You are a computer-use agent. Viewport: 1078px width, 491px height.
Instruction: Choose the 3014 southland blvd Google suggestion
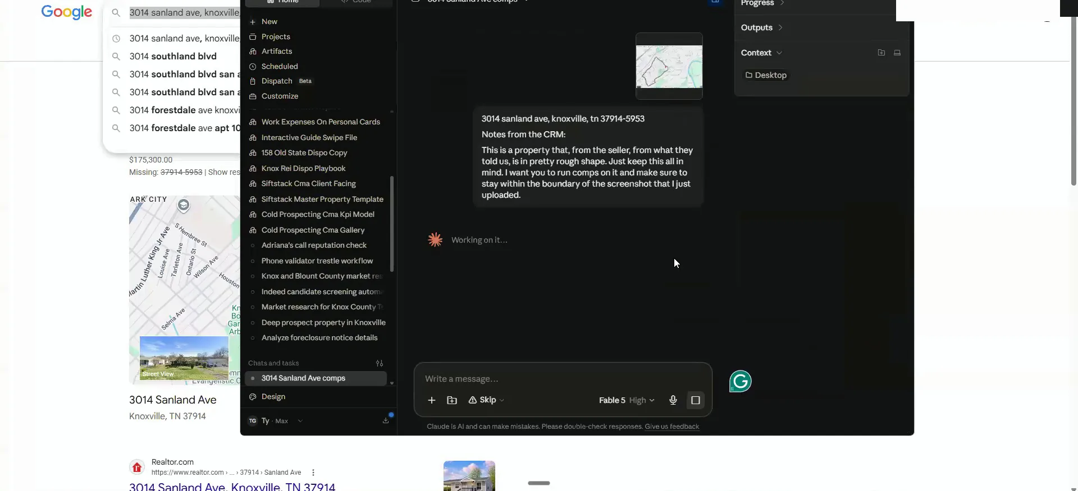[173, 56]
